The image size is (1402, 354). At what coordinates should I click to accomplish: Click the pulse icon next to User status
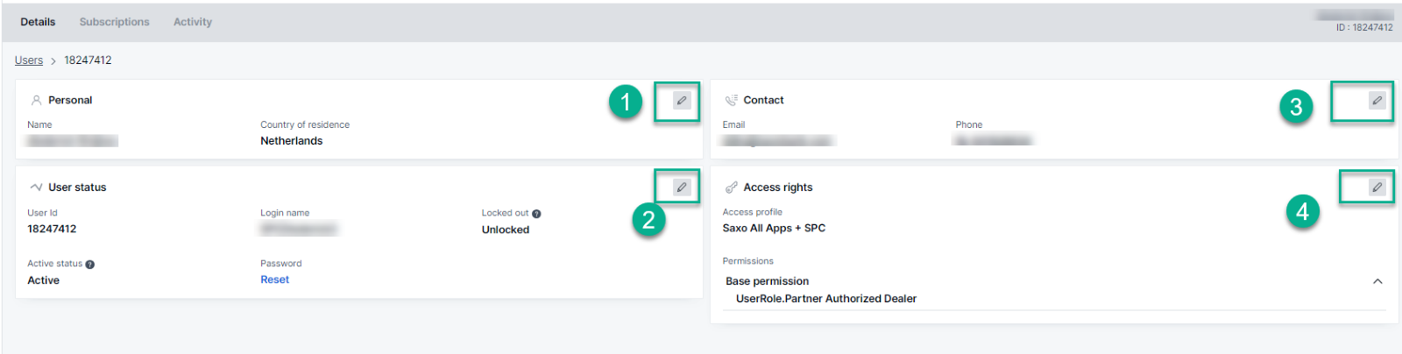coord(36,188)
